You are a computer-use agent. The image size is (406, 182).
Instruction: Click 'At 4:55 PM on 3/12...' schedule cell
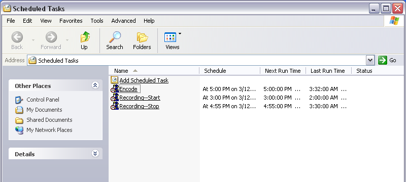[x=229, y=106]
